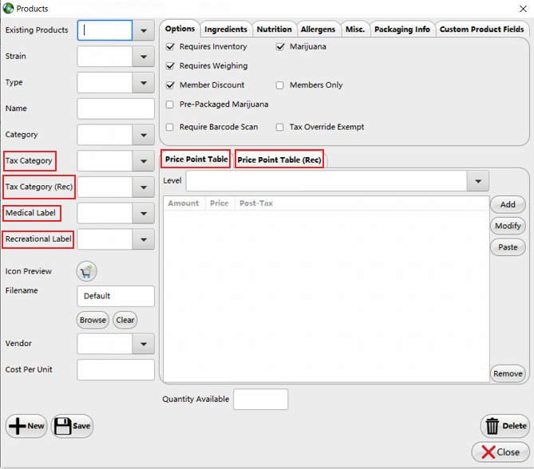The height and width of the screenshot is (469, 534).
Task: Click the Paste button
Action: click(508, 247)
